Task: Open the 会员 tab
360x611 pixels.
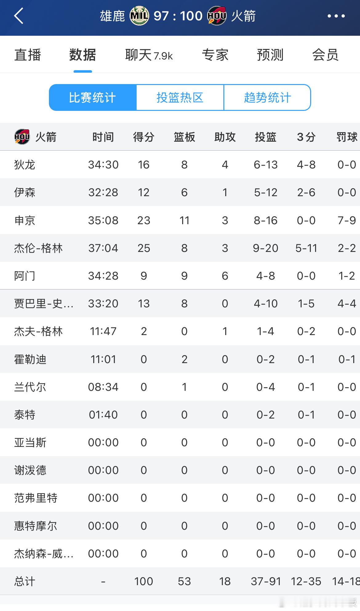Action: click(325, 55)
